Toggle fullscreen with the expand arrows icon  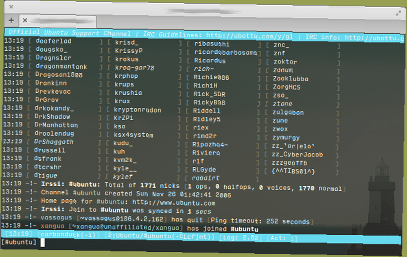point(398,13)
